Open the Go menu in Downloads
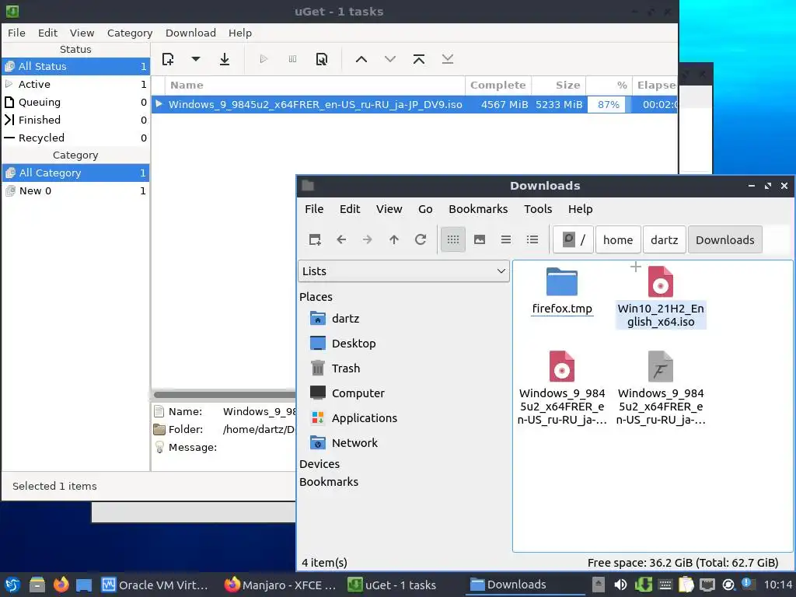 coord(425,209)
